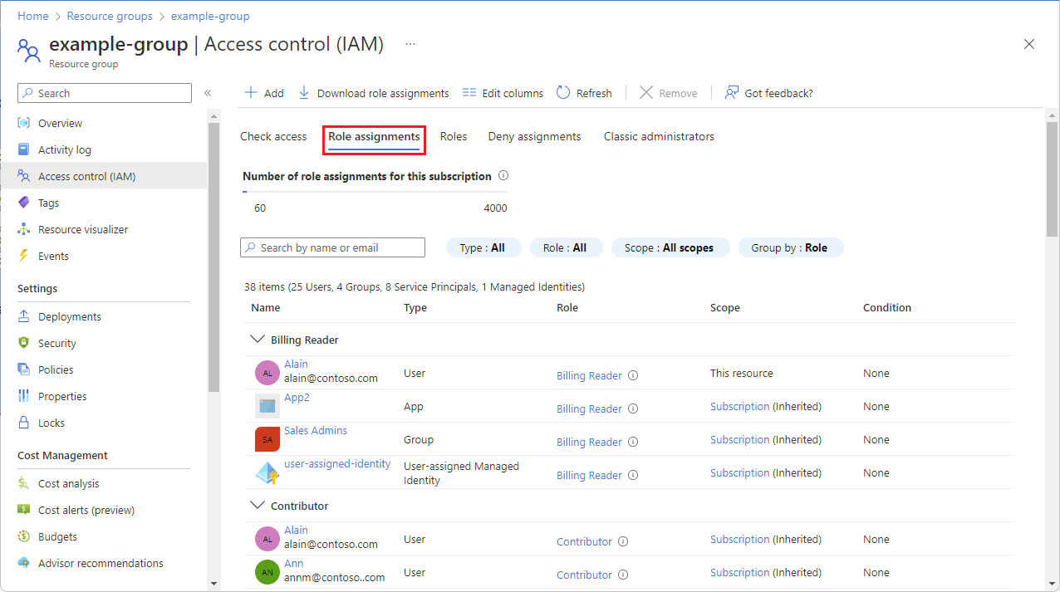The width and height of the screenshot is (1060, 592).
Task: Switch to the Deny assignments tab
Action: [534, 136]
